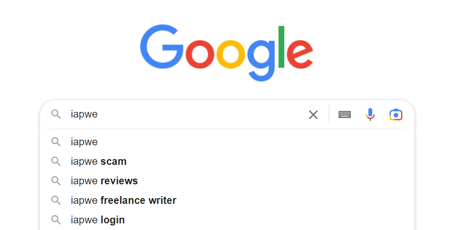Start voice search with the microphone icon
The image size is (457, 230).
(370, 114)
